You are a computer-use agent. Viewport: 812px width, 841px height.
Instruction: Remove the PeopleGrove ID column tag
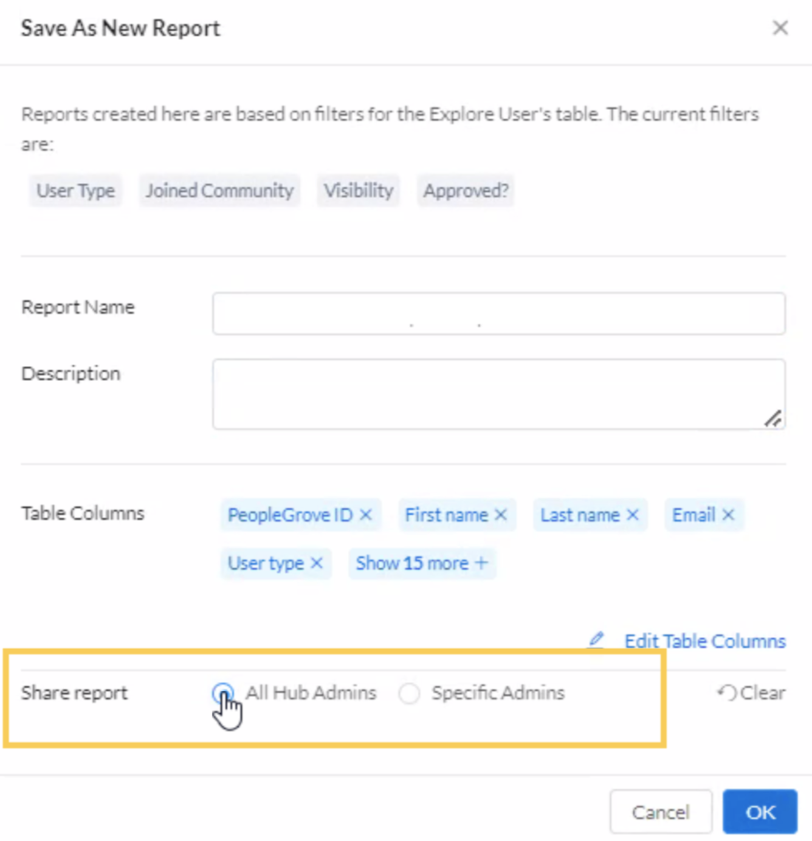point(366,515)
